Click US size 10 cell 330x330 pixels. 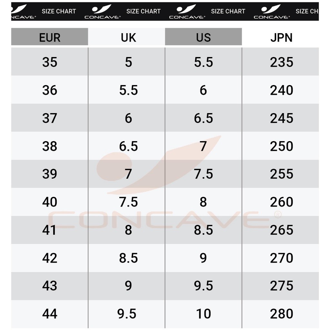203,314
